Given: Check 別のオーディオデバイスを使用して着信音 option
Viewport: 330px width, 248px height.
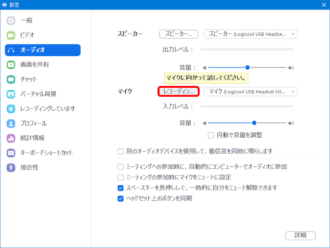Looking at the screenshot, I should pos(120,151).
